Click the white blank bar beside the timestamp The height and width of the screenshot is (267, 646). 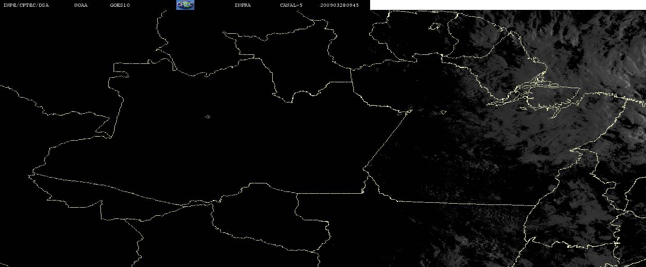pos(508,5)
